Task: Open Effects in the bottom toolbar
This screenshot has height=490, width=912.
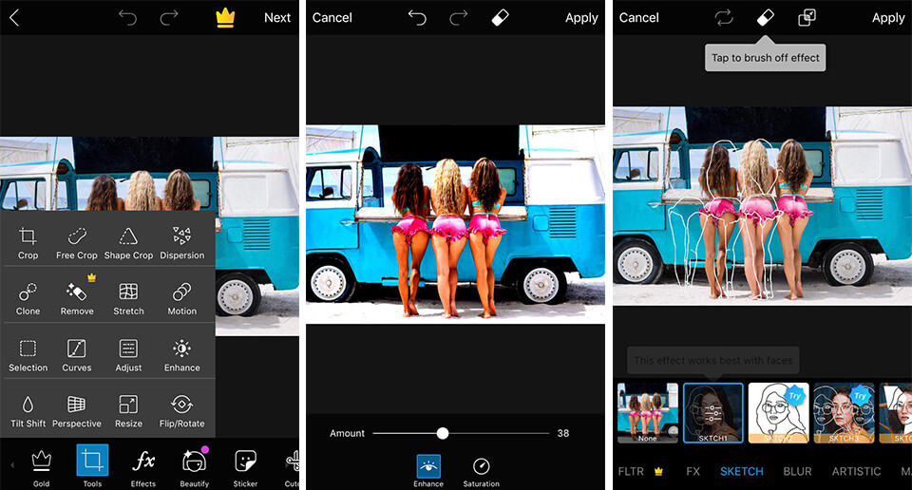Action: point(143,468)
